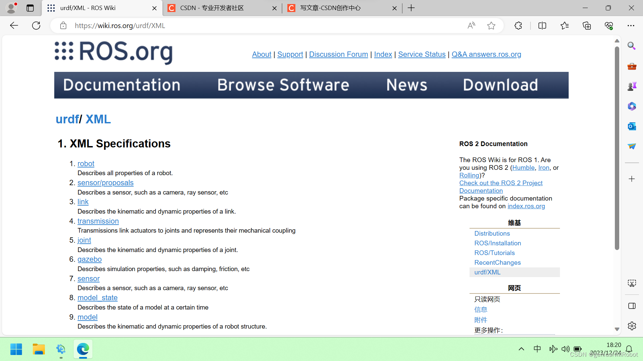Open the Tools toolbox icon in the sidebar

[x=632, y=66]
